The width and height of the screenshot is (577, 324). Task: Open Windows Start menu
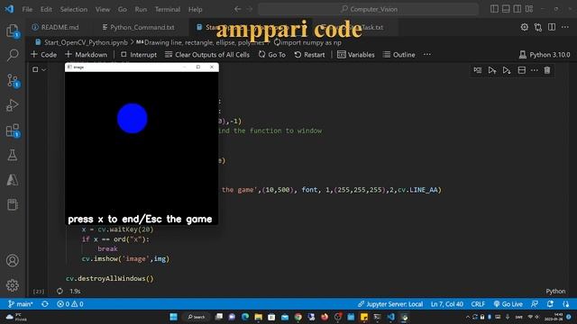pyautogui.click(x=173, y=317)
